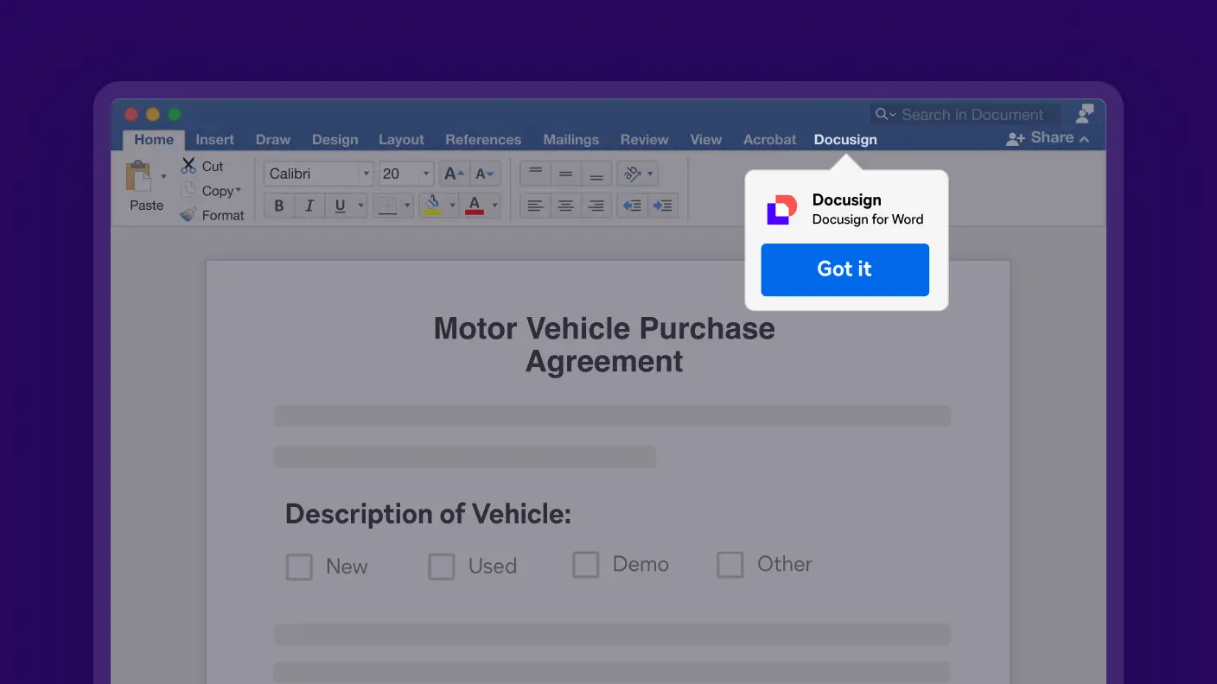
Task: Expand the font color dropdown arrow
Action: [494, 206]
